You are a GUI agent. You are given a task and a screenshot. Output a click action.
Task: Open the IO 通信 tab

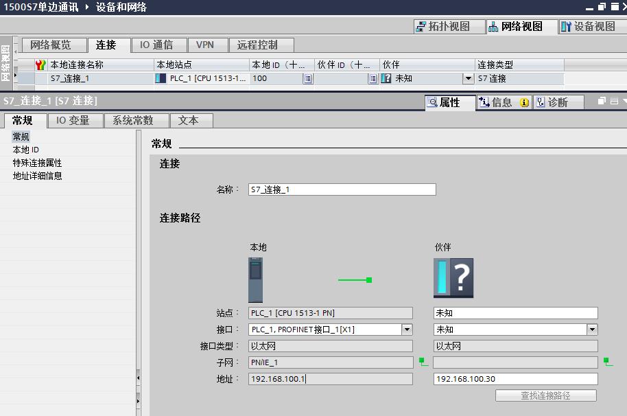coord(158,45)
